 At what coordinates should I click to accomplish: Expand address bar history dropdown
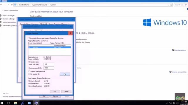[168, 5]
